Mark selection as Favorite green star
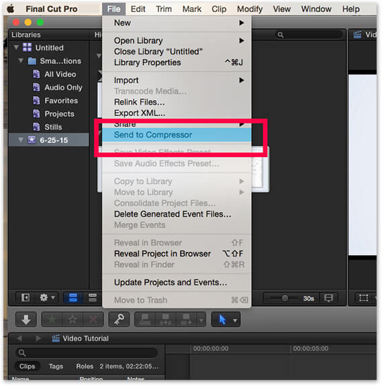The width and height of the screenshot is (382, 386). (52, 320)
